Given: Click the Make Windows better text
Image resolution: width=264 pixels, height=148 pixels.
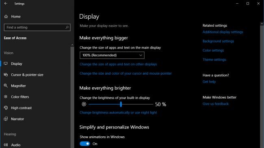Looking at the screenshot, I should 219,97.
